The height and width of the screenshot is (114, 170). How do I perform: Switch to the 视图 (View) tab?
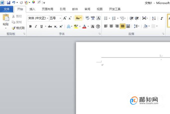[99, 9]
